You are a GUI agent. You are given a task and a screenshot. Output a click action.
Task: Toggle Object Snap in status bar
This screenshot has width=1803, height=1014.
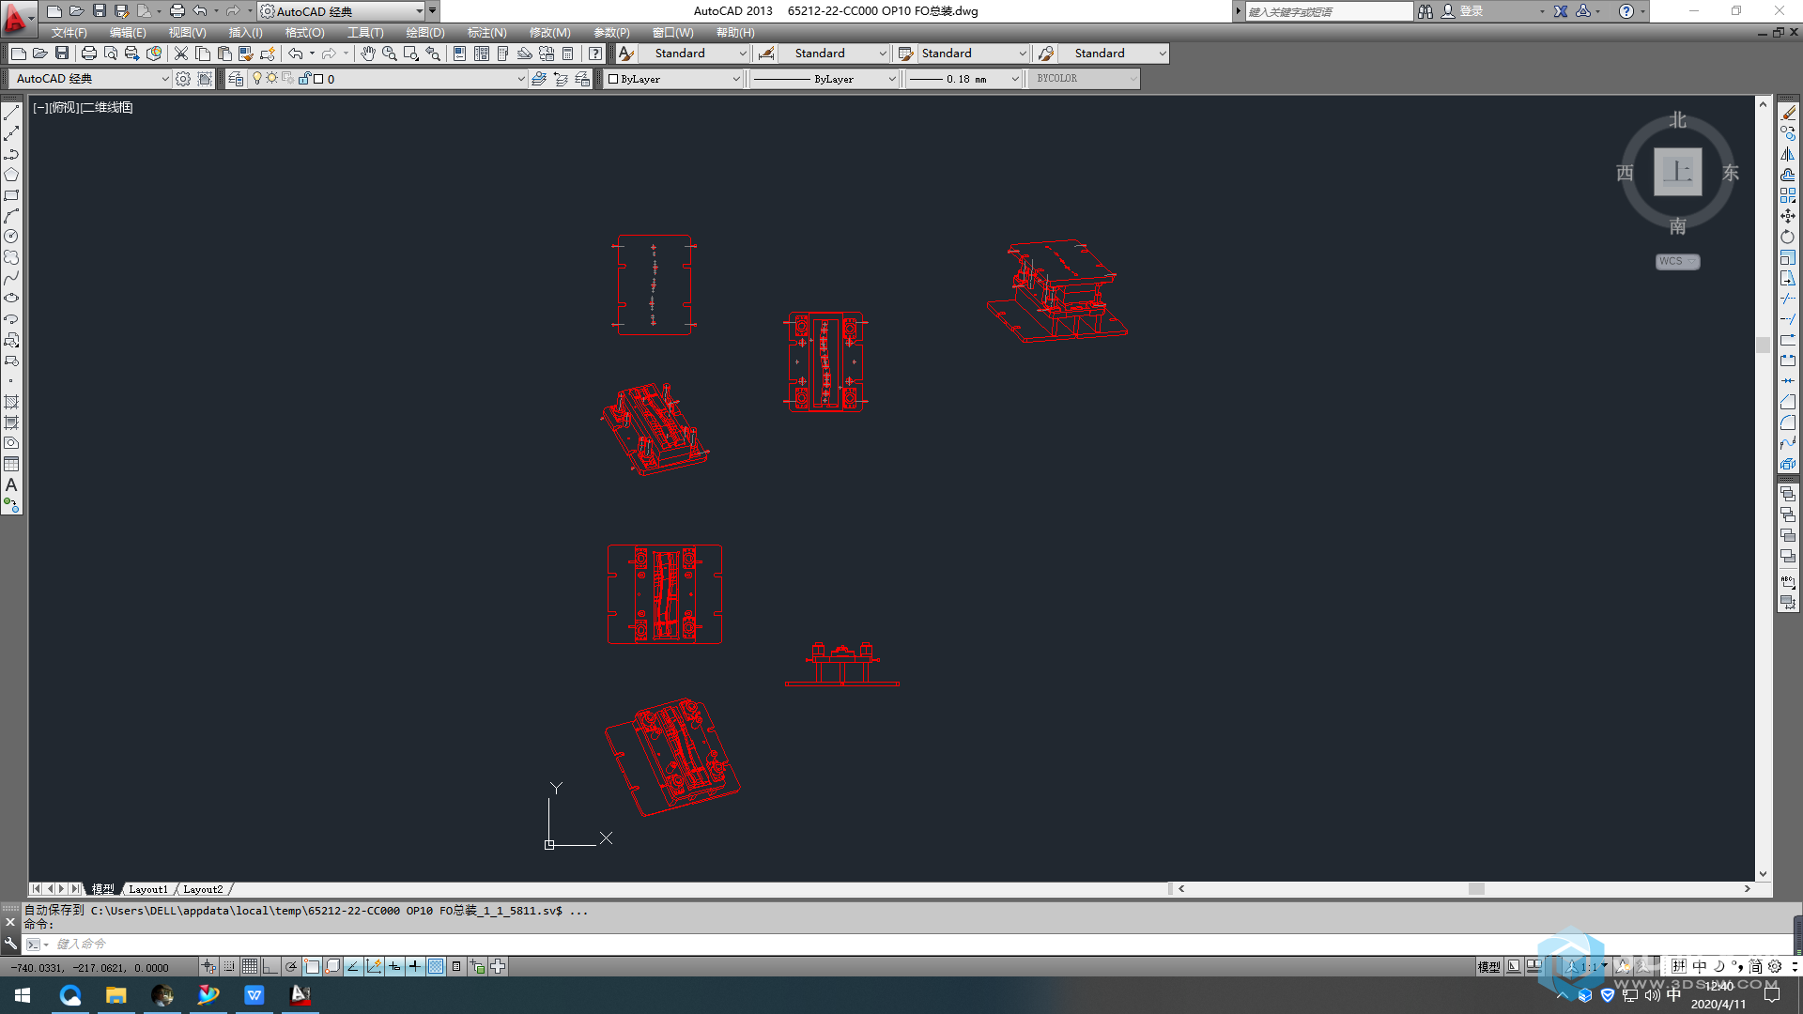tap(312, 966)
